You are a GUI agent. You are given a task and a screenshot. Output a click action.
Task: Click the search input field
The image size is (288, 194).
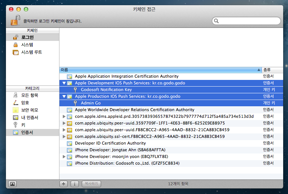pos(246,21)
